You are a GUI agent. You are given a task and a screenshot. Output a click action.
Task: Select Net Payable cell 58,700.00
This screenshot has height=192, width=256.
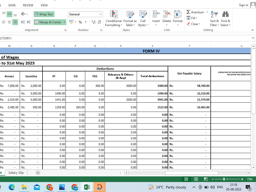point(189,86)
